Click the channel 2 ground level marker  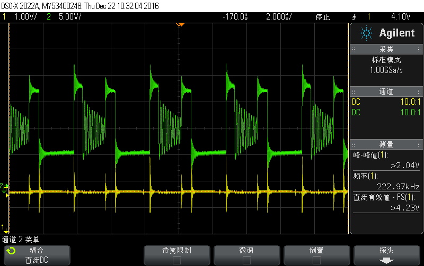click(4, 187)
